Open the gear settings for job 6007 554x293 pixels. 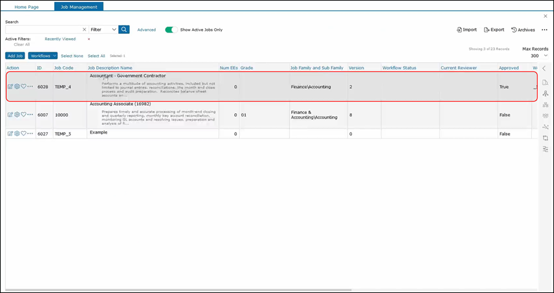click(17, 114)
